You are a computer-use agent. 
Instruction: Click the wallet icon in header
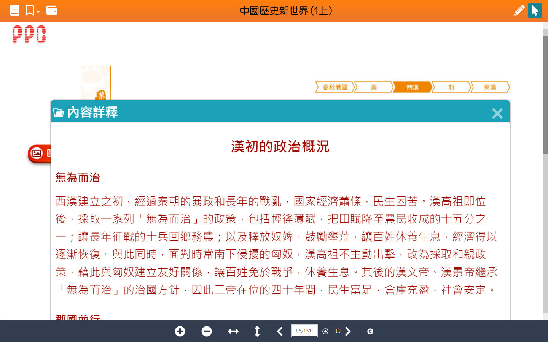[52, 10]
